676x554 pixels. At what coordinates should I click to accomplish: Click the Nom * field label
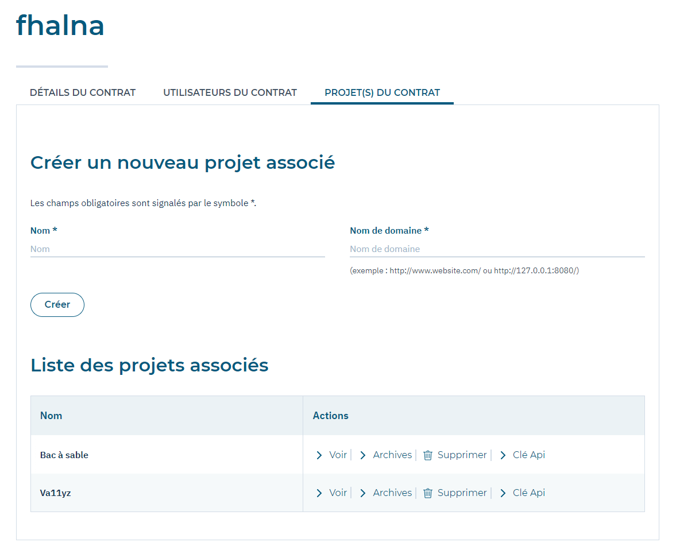click(x=44, y=230)
